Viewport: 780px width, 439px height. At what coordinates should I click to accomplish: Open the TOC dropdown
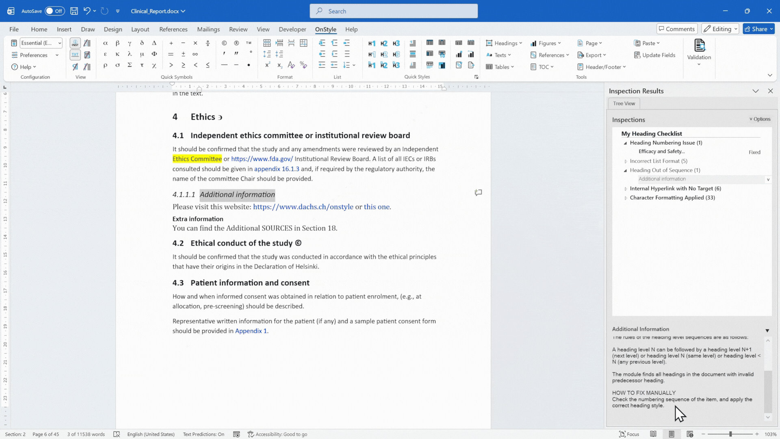(x=542, y=67)
